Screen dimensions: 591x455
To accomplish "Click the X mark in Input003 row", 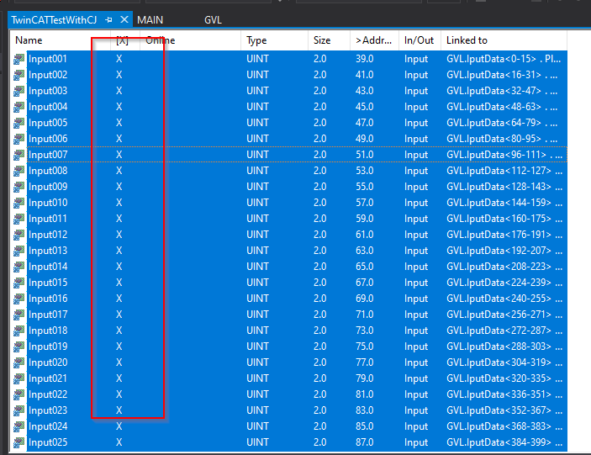I will pyautogui.click(x=119, y=91).
